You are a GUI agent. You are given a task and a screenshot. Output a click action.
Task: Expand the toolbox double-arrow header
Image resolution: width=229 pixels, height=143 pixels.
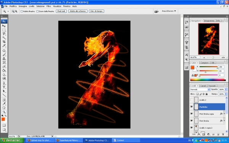click(2, 16)
